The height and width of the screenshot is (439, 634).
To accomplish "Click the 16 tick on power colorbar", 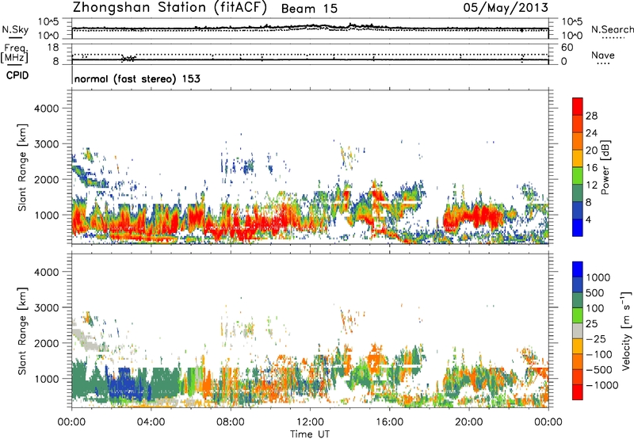I will tap(591, 168).
